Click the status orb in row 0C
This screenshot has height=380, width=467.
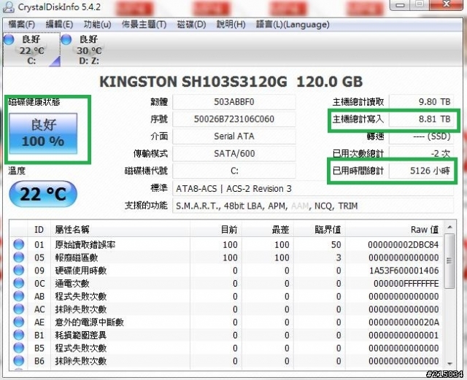[19, 283]
